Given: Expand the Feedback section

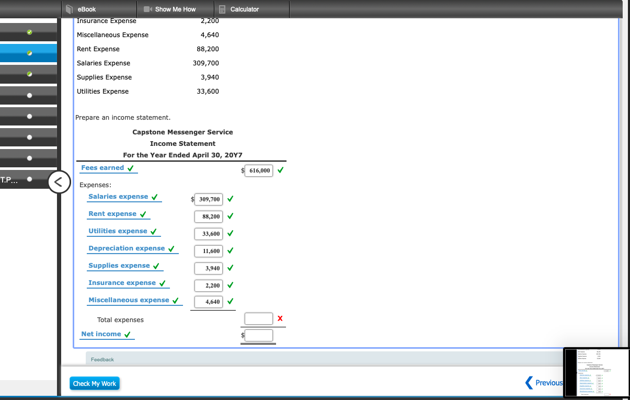Looking at the screenshot, I should coord(102,359).
